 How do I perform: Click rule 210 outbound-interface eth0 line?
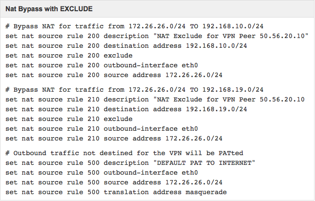click(x=102, y=129)
